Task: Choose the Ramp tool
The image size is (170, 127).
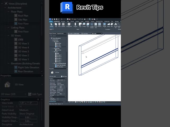Action: click(109, 25)
